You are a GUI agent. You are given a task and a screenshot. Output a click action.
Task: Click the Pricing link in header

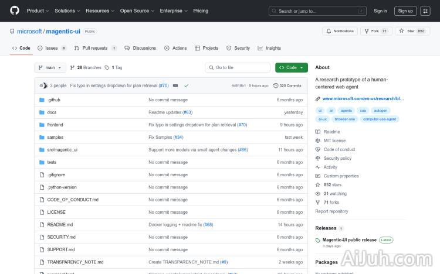[x=201, y=11]
